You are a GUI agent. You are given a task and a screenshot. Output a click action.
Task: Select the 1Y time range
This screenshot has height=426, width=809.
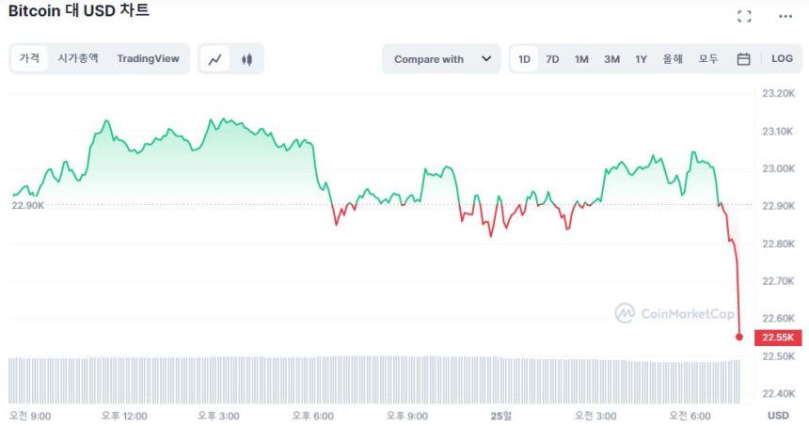(x=641, y=59)
